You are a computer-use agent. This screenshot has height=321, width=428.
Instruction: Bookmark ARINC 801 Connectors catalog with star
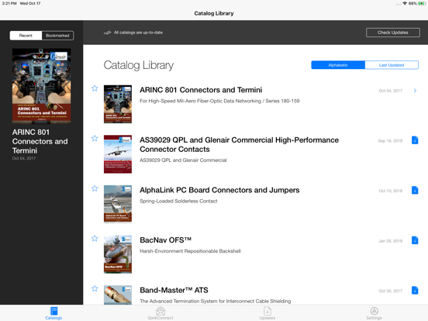click(x=95, y=88)
